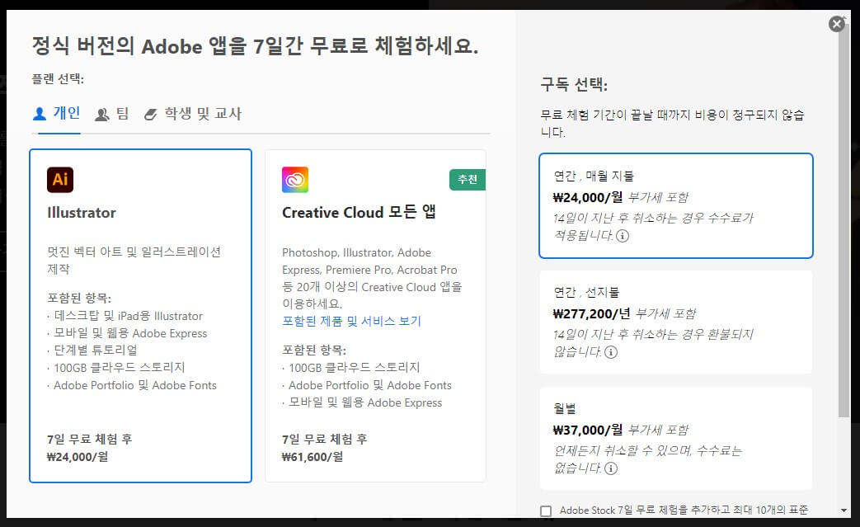Click the Illustrator plan title
The image size is (860, 527).
click(x=81, y=213)
